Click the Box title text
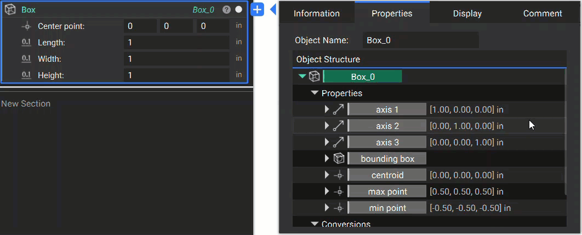Viewport: 582px width, 235px height. tap(28, 10)
